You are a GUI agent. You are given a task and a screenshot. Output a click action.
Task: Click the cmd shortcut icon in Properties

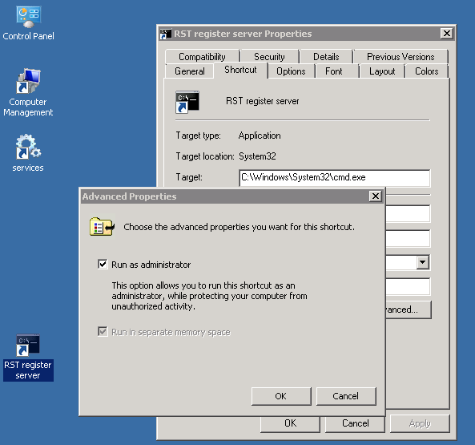point(187,102)
